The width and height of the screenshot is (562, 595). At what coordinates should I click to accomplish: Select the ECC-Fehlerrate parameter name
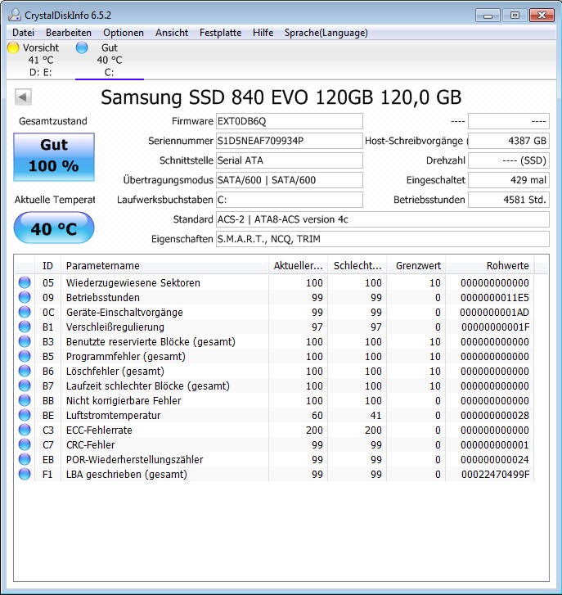point(99,430)
